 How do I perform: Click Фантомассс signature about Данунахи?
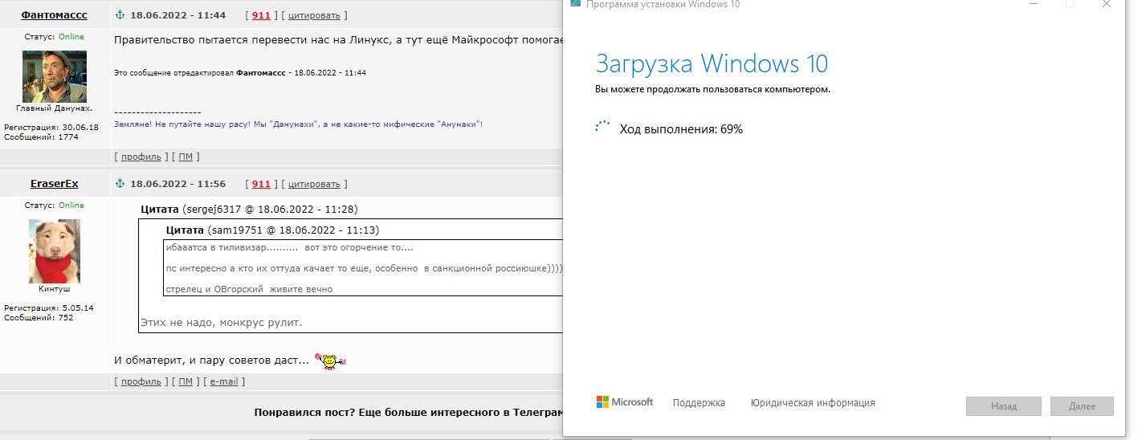pos(299,124)
